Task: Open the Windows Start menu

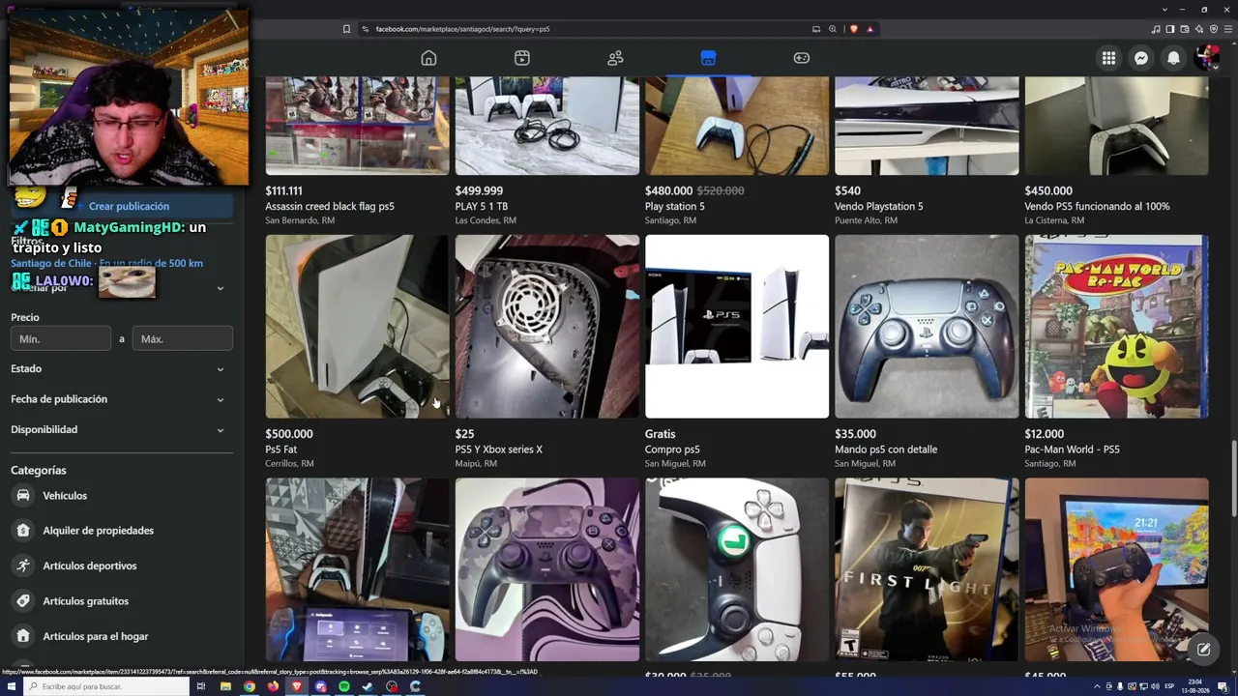Action: [x=12, y=686]
